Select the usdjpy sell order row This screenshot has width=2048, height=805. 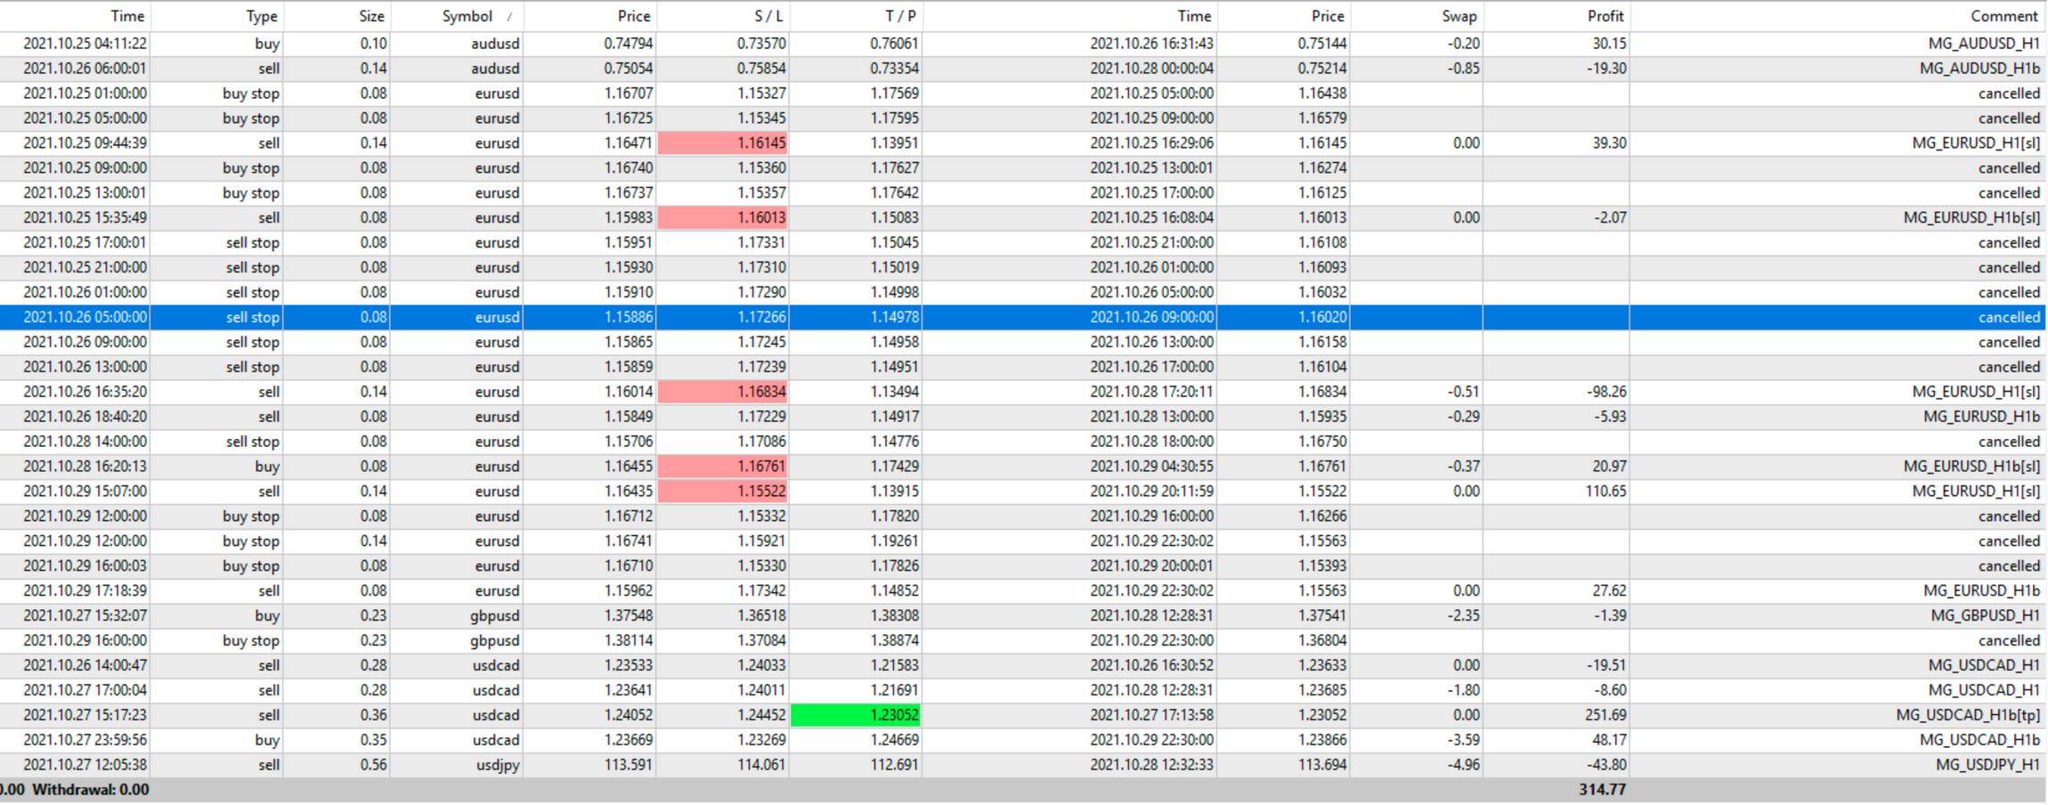click(1022, 765)
